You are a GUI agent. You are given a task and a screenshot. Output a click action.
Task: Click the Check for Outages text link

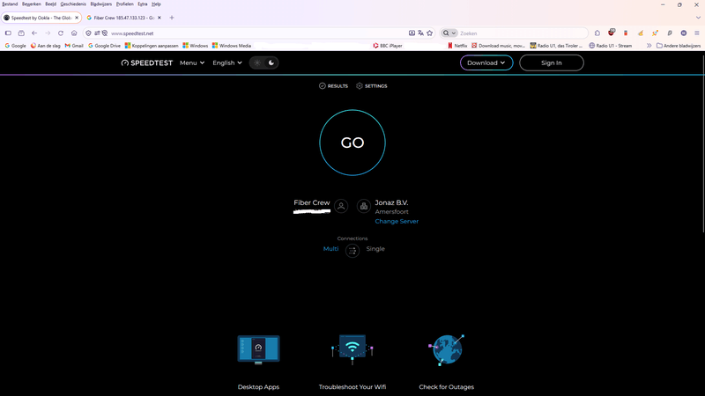(x=447, y=387)
